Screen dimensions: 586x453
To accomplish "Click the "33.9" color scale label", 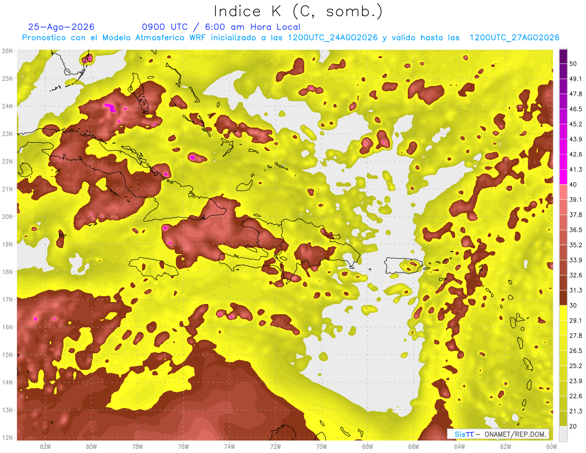I will tap(575, 260).
